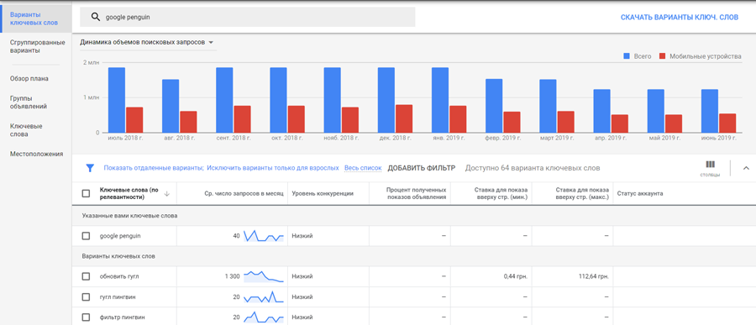The height and width of the screenshot is (325, 756).
Task: Click Статус аккаунта column header
Action: pyautogui.click(x=640, y=193)
